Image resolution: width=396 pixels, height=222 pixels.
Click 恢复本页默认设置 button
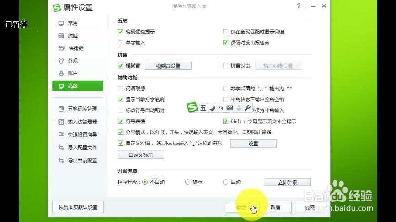78,207
